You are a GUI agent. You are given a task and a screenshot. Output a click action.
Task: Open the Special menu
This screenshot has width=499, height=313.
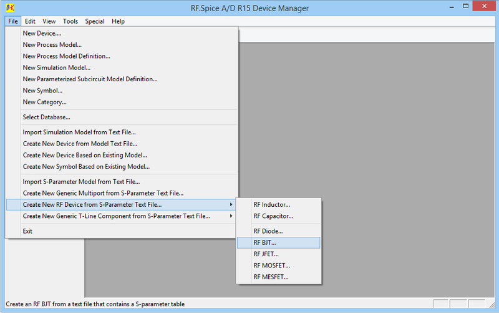95,21
